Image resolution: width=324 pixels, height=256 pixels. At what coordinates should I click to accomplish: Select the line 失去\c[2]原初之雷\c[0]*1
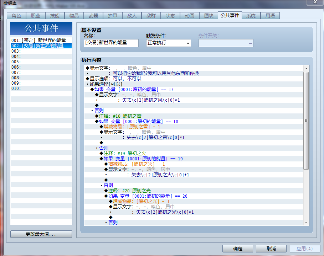pyautogui.click(x=194, y=138)
